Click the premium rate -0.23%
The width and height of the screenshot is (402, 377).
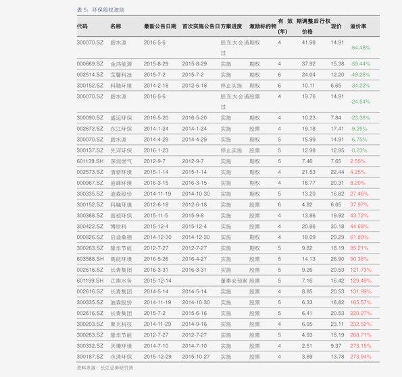(358, 150)
